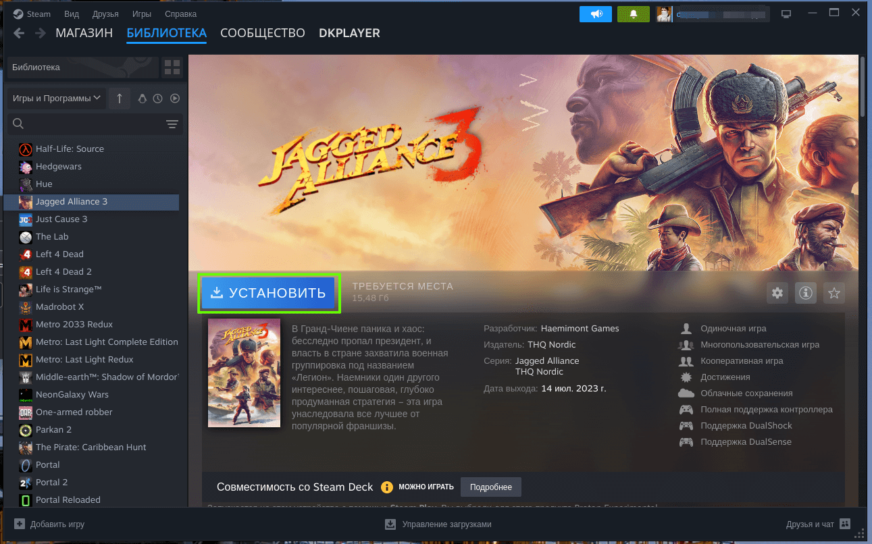Select Metro 2033 Redux entry

[x=91, y=325]
